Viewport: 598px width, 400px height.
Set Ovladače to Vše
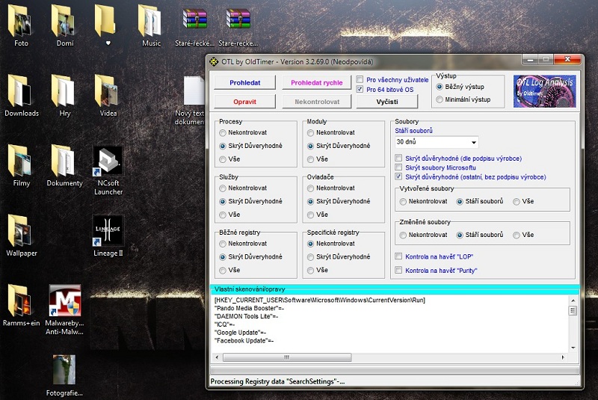[x=310, y=215]
